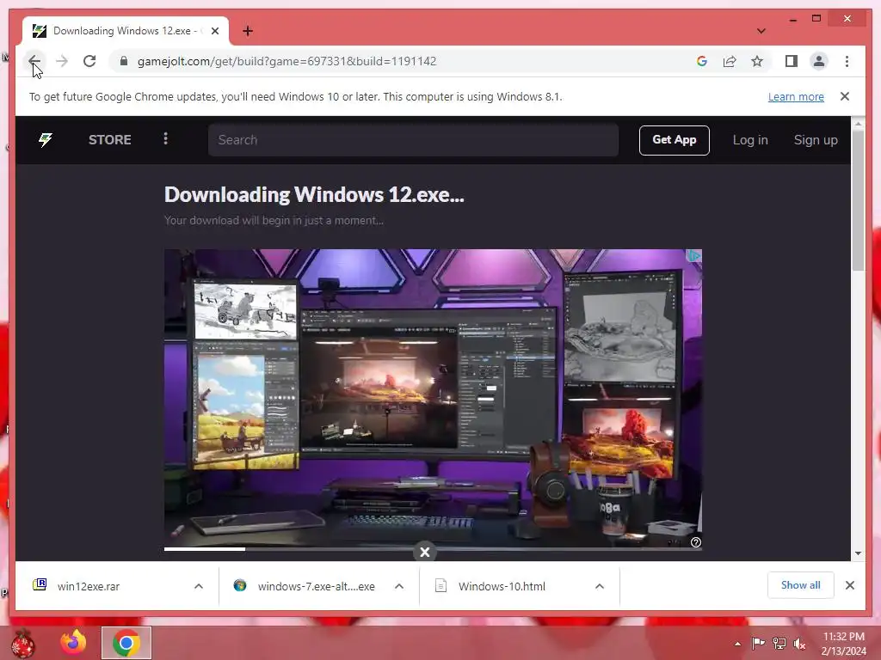Open Firefox from the taskbar
The width and height of the screenshot is (881, 660).
73,643
